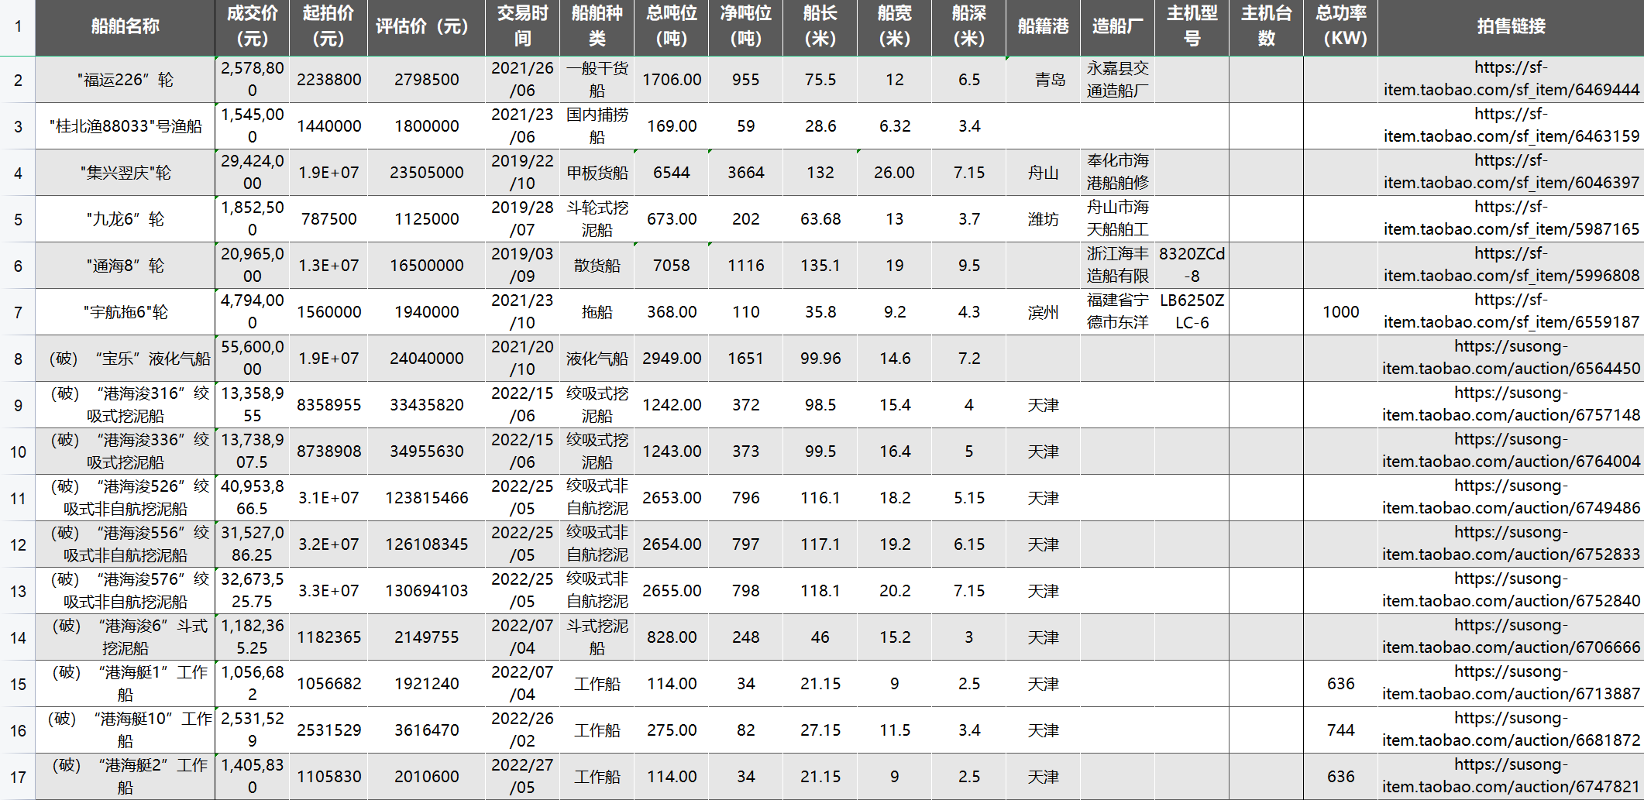Screen dimensions: 1644x800
Task: Select row header number 17
Action: [17, 777]
